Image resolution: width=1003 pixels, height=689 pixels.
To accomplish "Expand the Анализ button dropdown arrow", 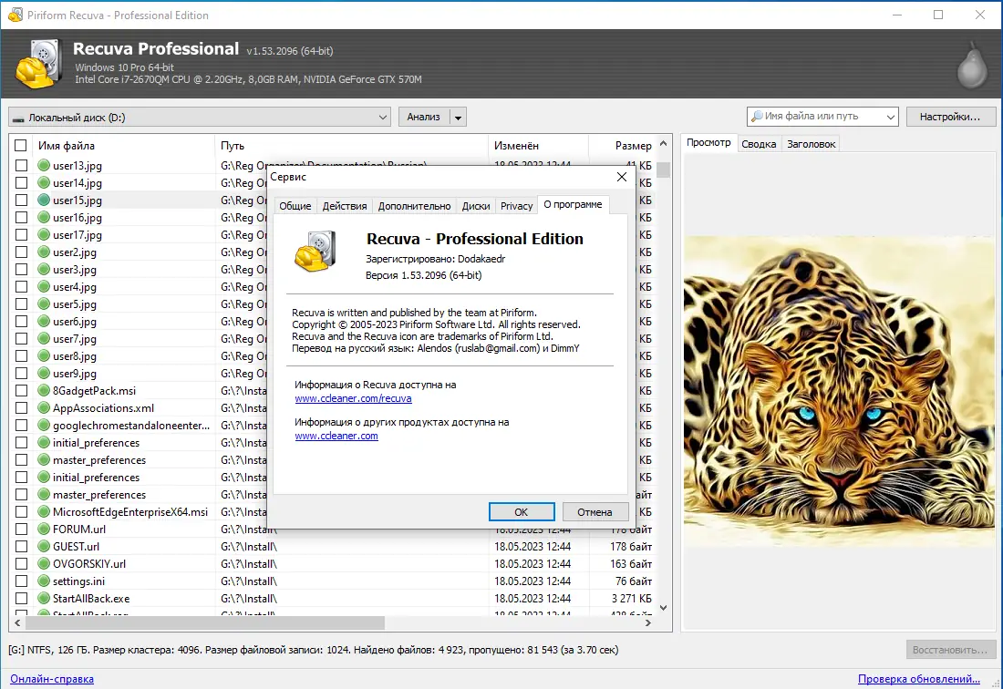I will point(458,117).
